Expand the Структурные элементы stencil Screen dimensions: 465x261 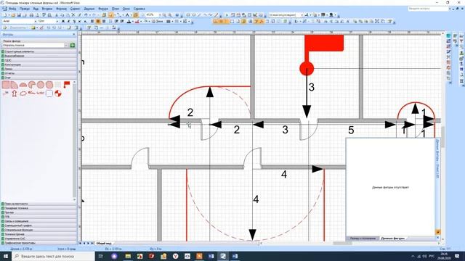(39, 51)
